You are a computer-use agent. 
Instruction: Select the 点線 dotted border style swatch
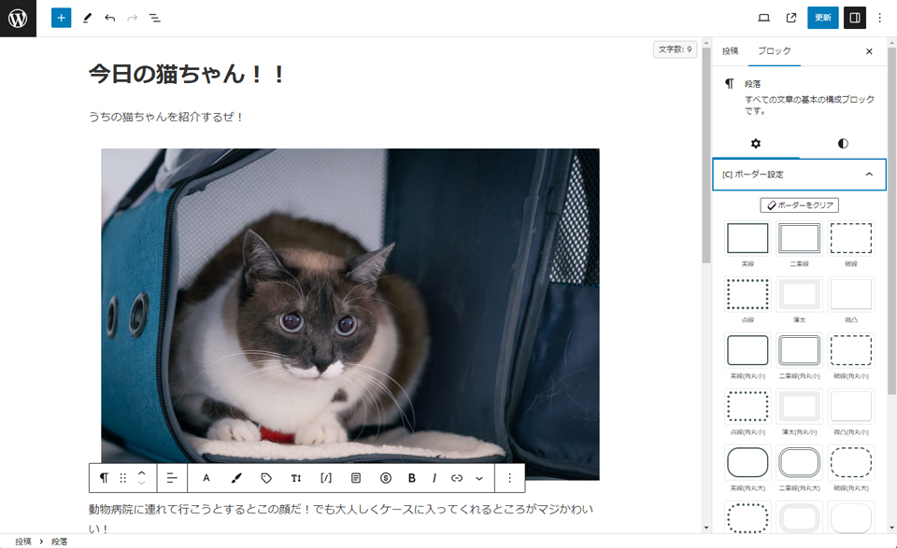(747, 293)
